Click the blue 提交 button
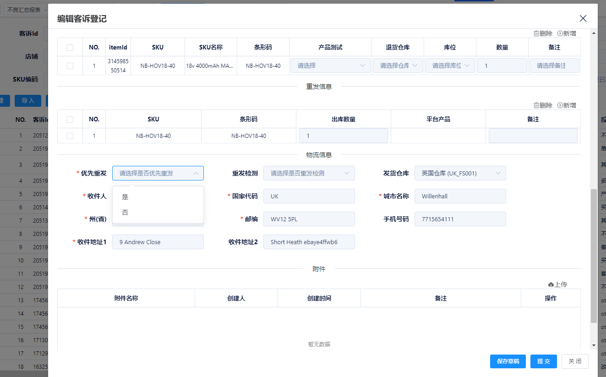This screenshot has width=606, height=377. [x=543, y=361]
